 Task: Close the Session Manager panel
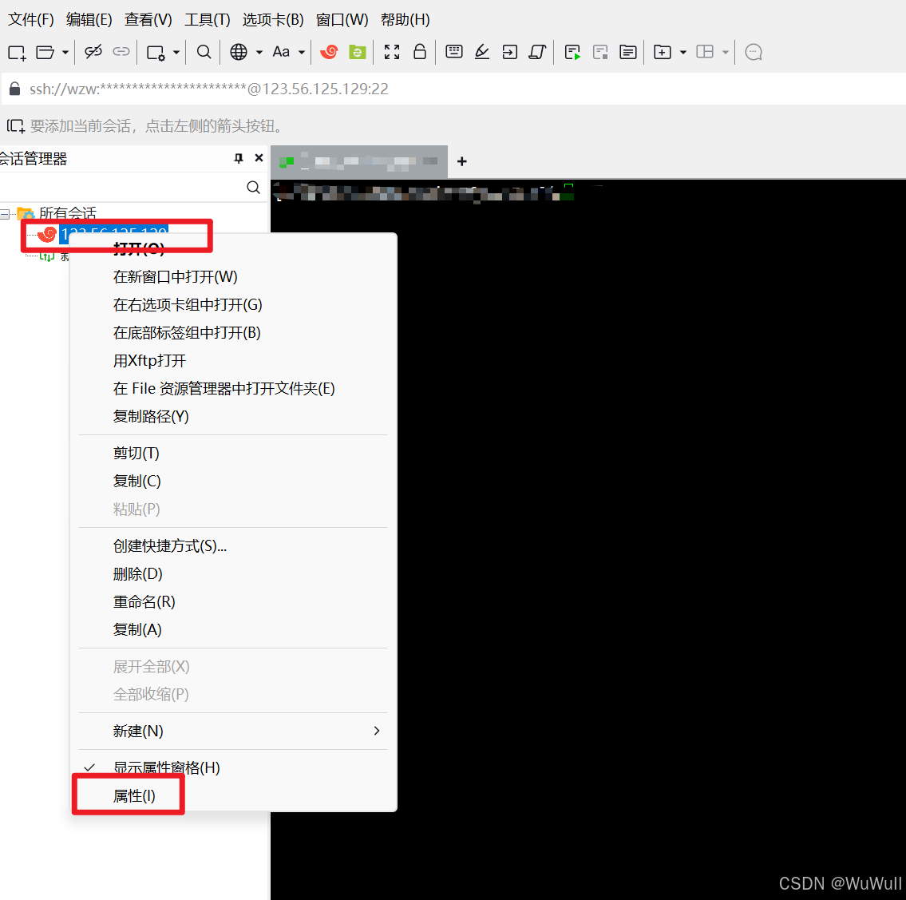[x=259, y=158]
